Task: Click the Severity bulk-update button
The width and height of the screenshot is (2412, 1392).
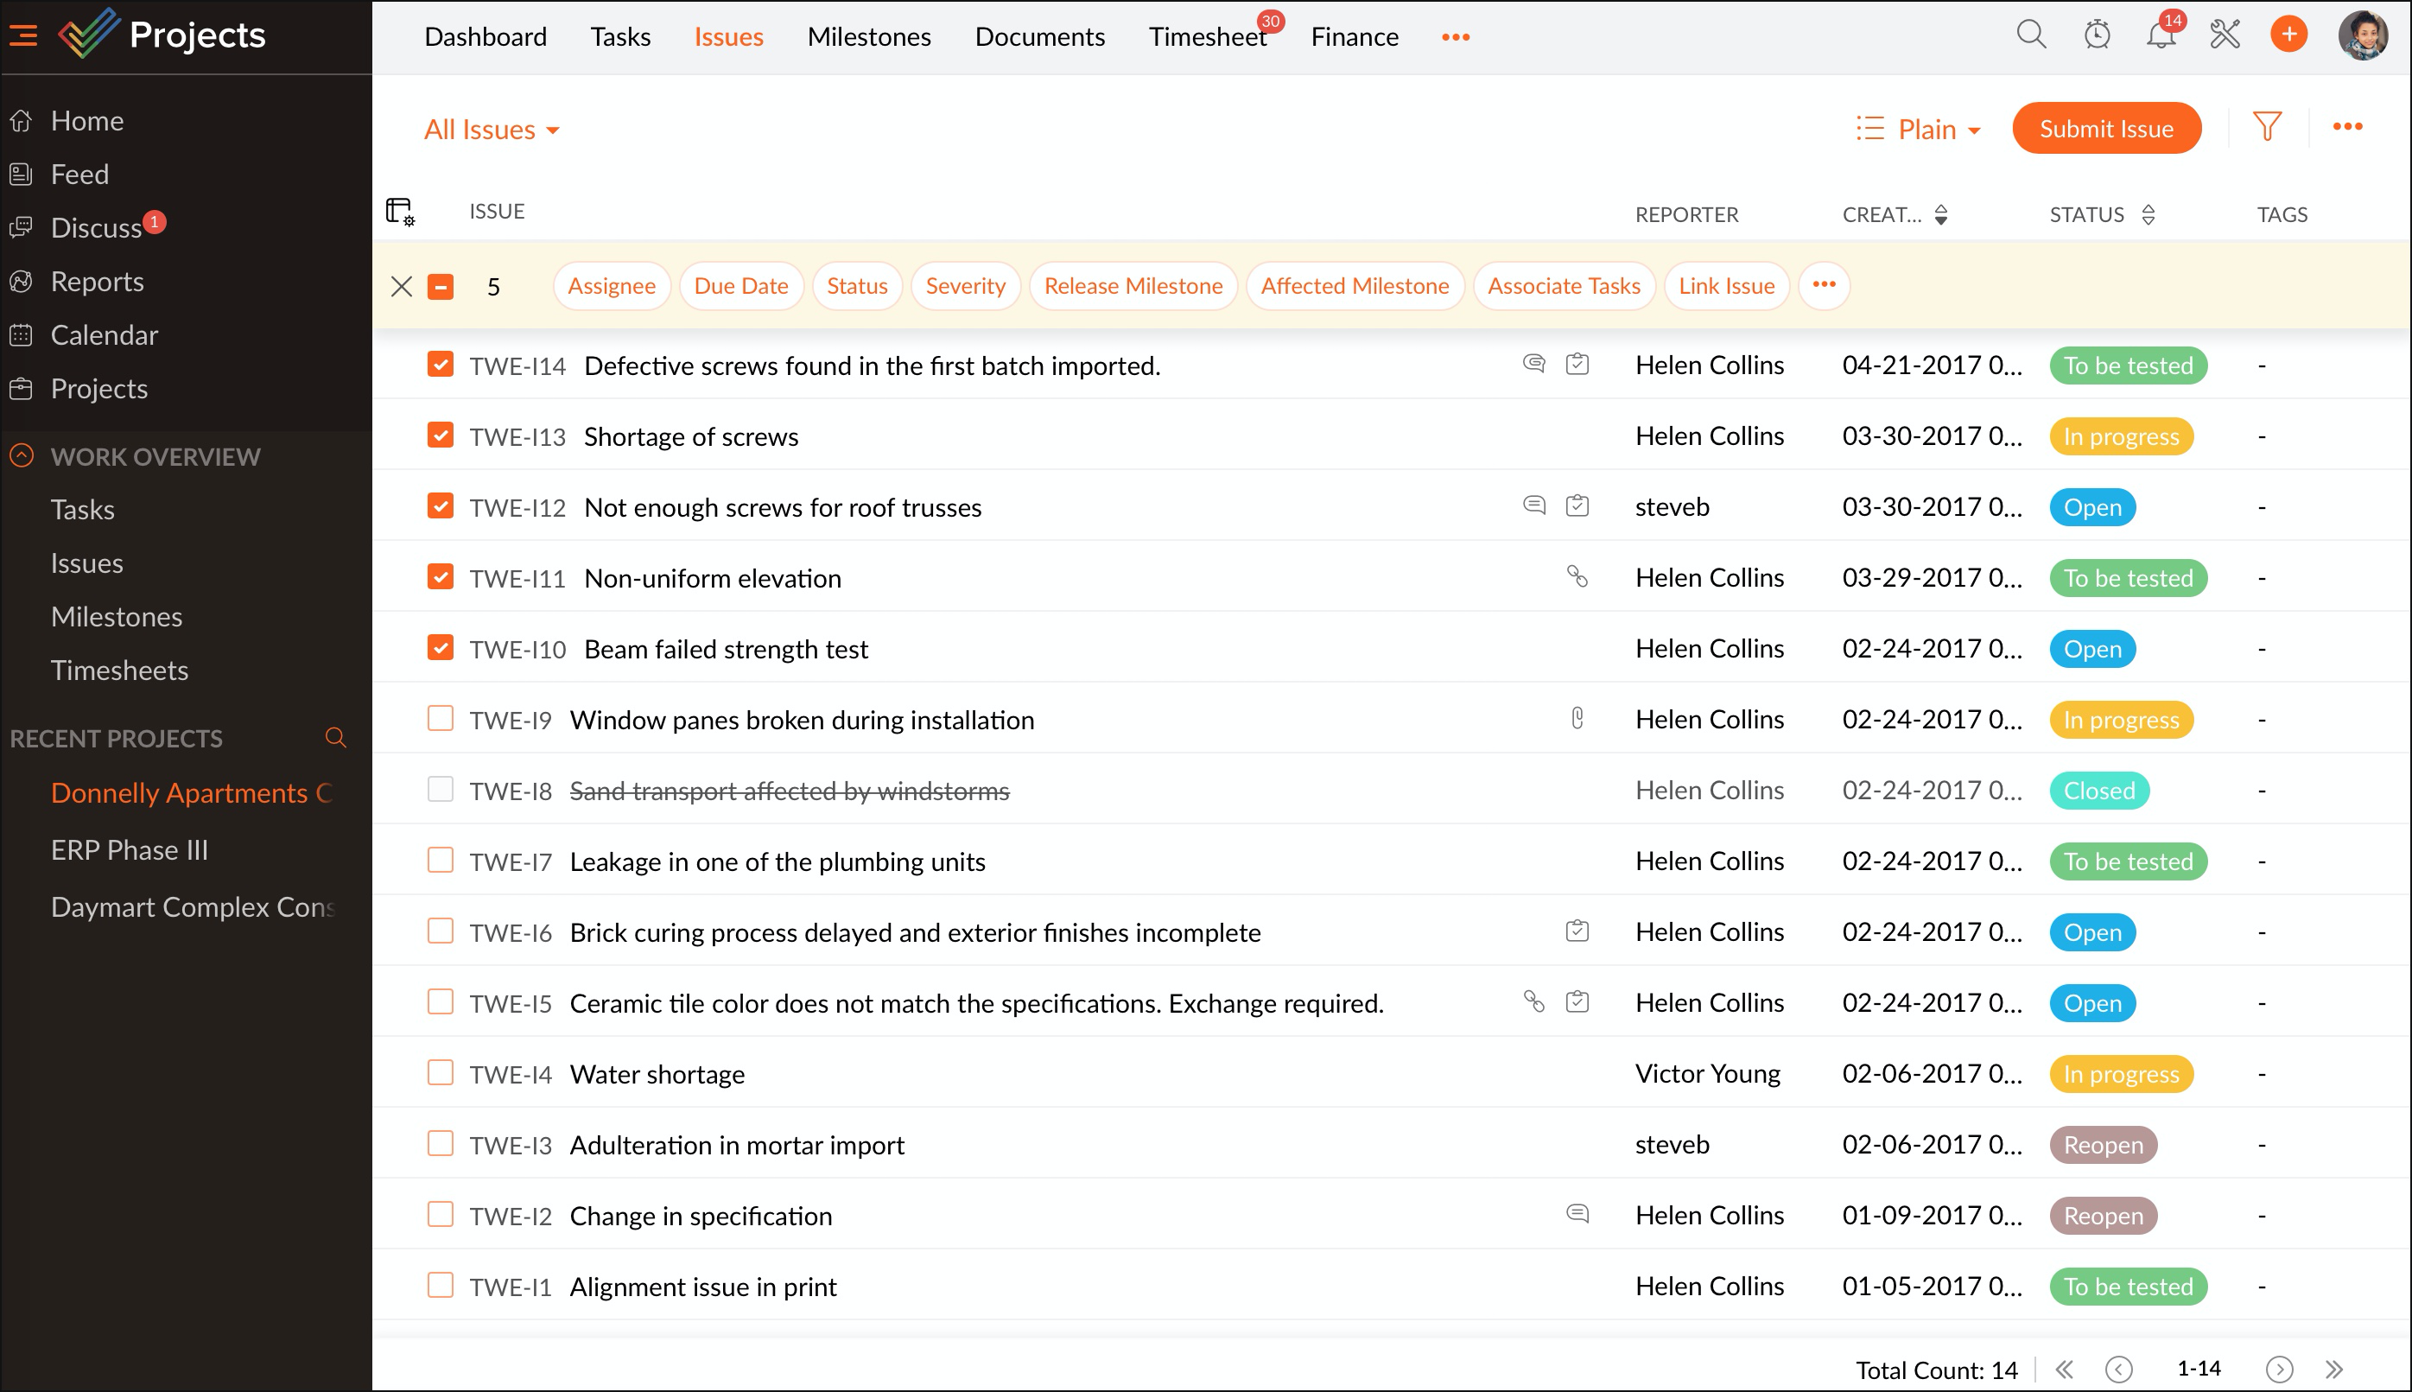Action: [x=965, y=286]
